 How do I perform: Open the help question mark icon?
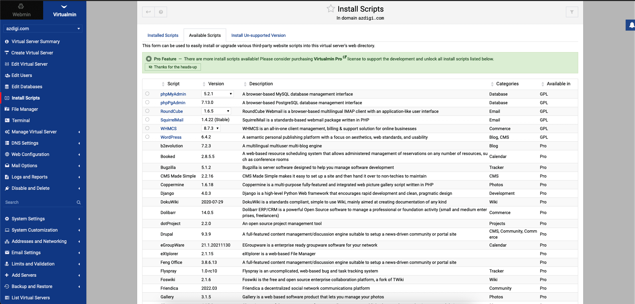[161, 12]
